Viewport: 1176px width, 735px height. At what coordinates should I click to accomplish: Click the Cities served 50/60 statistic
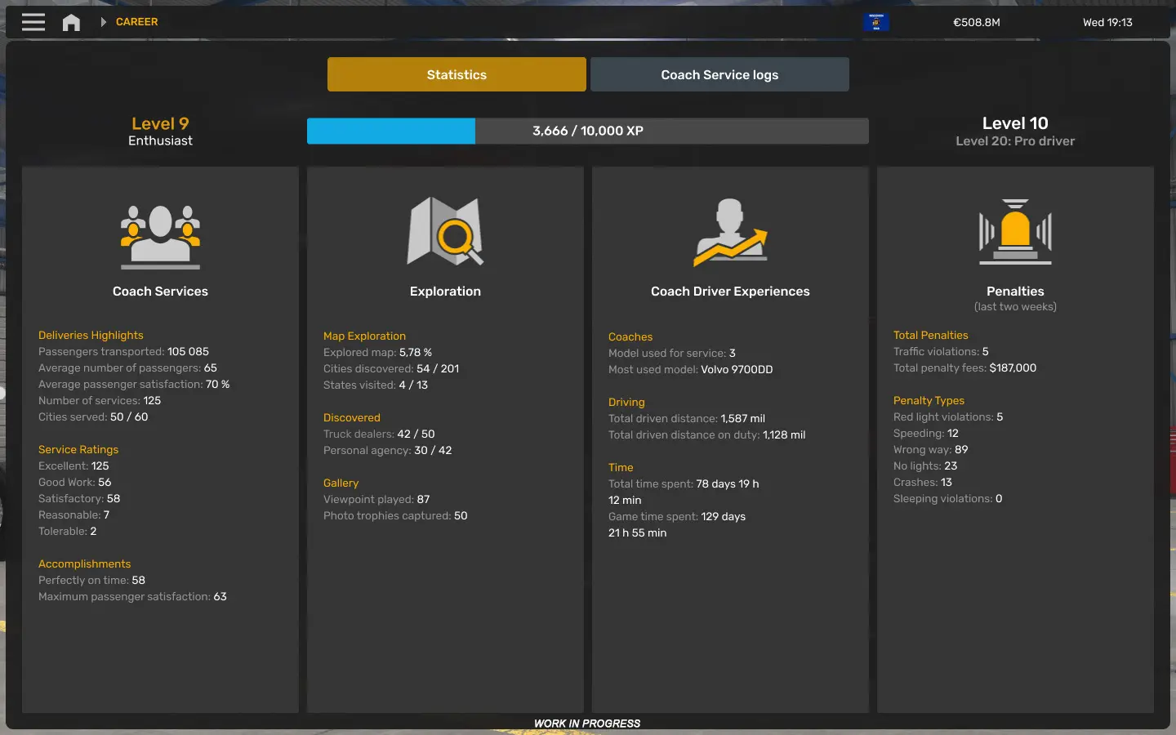94,416
